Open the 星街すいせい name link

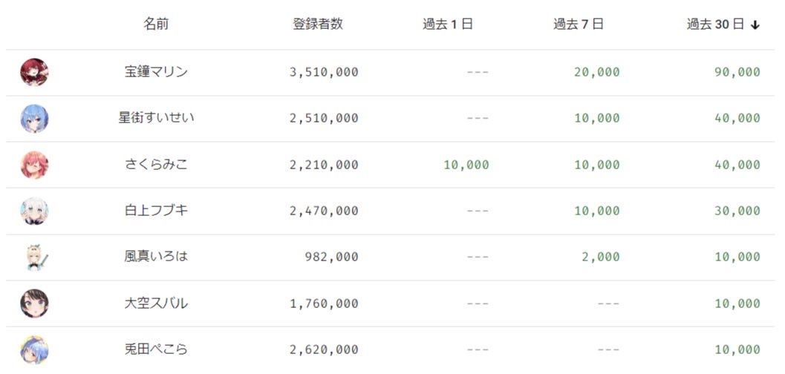[156, 119]
